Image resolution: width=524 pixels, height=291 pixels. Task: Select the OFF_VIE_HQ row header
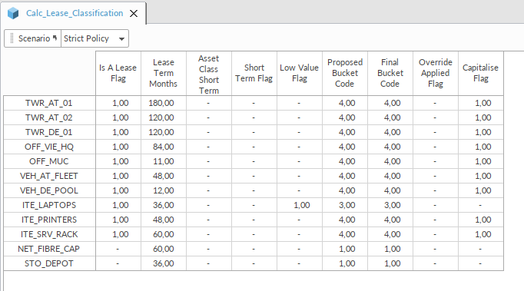point(49,147)
